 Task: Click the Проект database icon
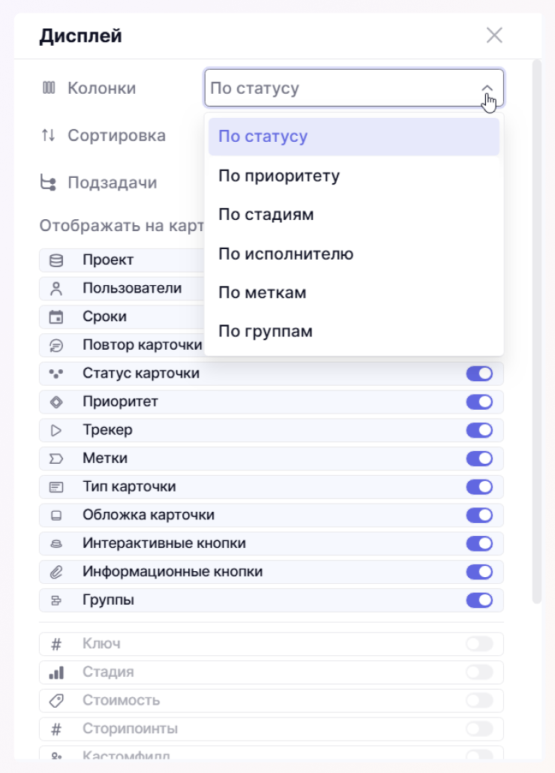[x=56, y=260]
